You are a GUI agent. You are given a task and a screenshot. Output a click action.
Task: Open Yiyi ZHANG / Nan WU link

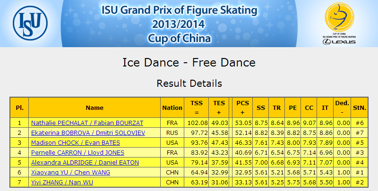[62, 183]
